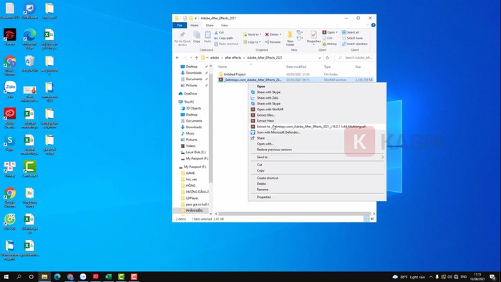Go up one folder level arrow

(197, 58)
